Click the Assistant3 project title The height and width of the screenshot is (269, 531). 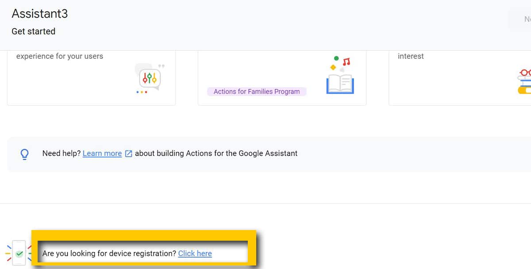pos(40,14)
